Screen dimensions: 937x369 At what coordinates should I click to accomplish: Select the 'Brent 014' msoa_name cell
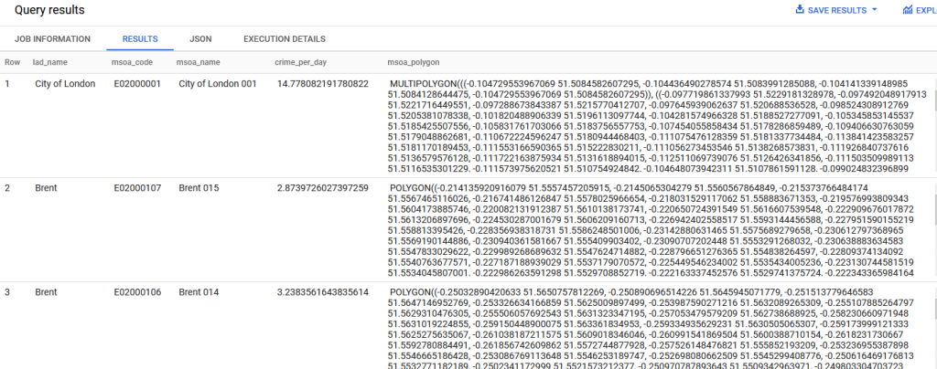199,292
